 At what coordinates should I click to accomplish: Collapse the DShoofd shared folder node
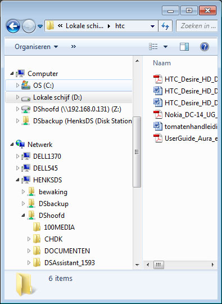pos(23,216)
